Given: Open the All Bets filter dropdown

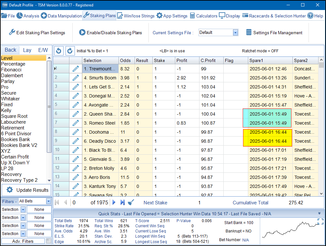Looking at the screenshot, I should (48, 201).
